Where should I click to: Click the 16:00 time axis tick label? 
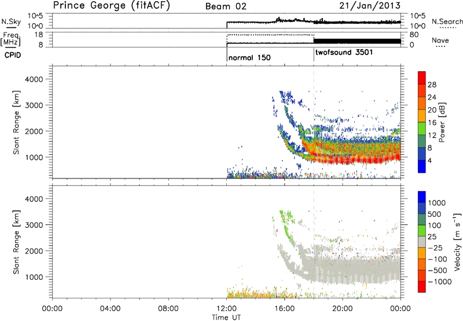[x=284, y=309]
